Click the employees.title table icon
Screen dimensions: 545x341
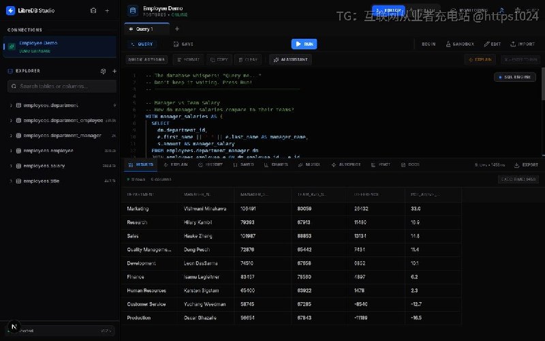pyautogui.click(x=19, y=181)
